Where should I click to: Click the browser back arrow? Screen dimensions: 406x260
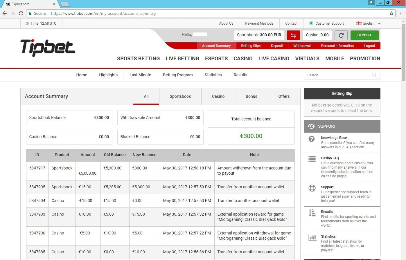(5, 13)
